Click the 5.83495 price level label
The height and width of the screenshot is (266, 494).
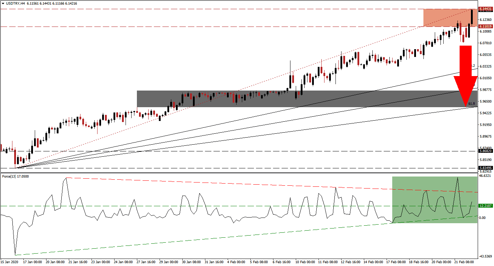pyautogui.click(x=485, y=168)
